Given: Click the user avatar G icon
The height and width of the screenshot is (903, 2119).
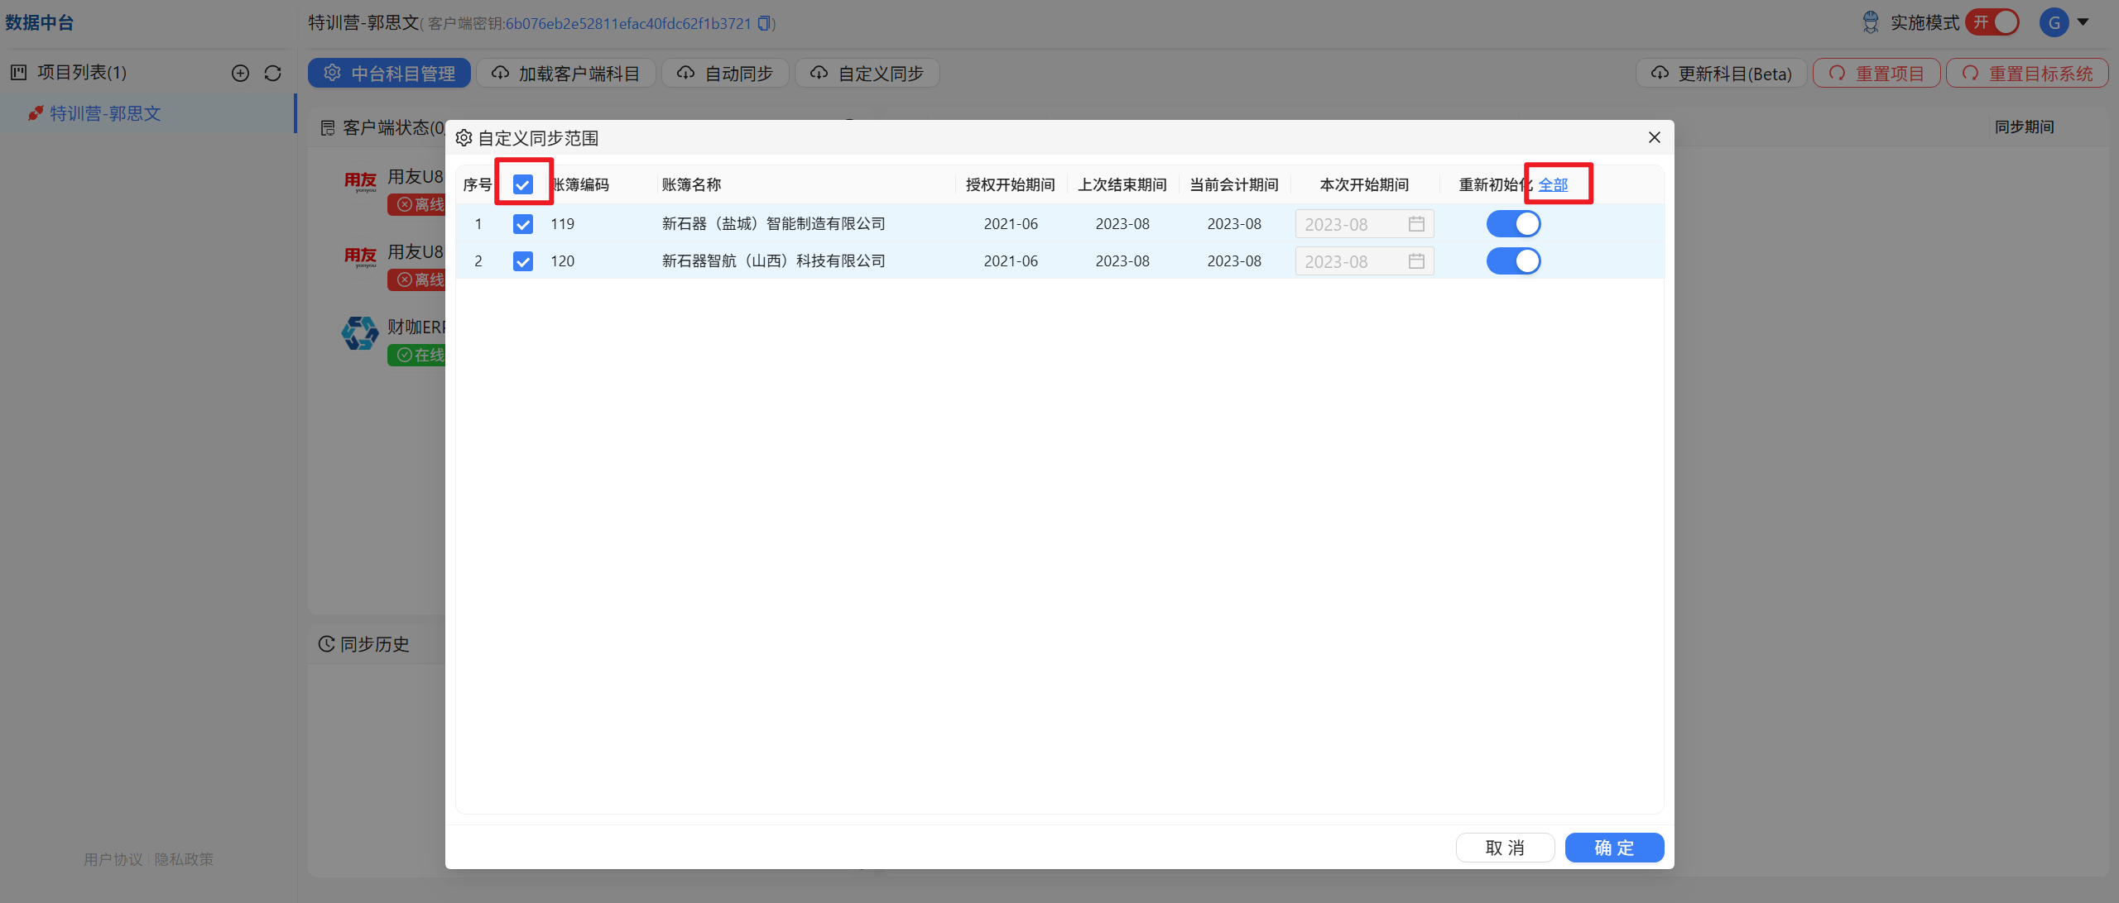Looking at the screenshot, I should point(2054,23).
